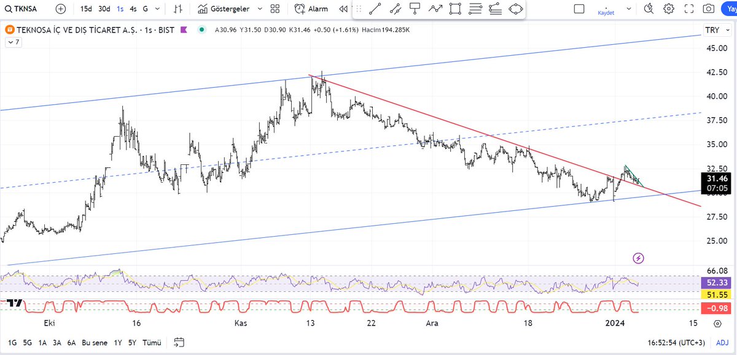Click the blue Yayınla publish button
Viewport: 737px width, 355px height.
tap(730, 9)
